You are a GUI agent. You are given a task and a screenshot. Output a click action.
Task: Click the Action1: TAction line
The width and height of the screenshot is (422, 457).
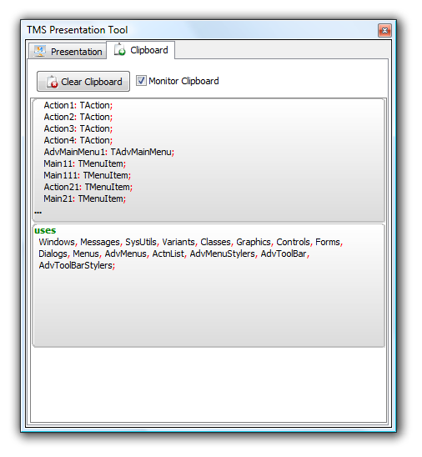tap(78, 105)
